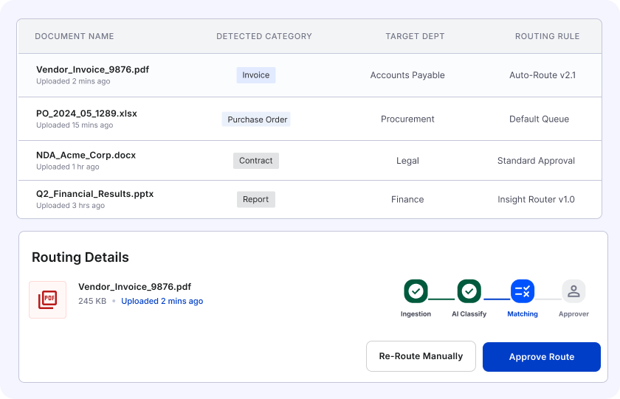Image resolution: width=620 pixels, height=399 pixels.
Task: Click the AI Classify step label
Action: tap(469, 314)
